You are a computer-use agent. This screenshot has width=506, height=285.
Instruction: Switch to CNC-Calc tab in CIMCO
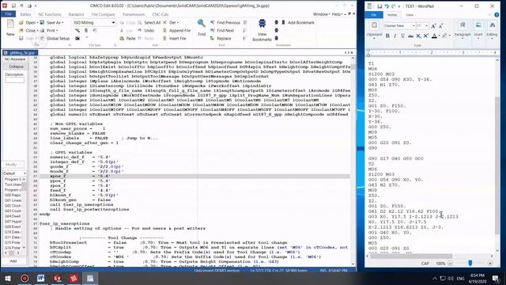(x=160, y=14)
